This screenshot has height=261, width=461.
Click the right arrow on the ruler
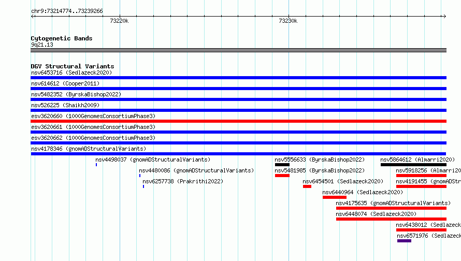pos(444,16)
